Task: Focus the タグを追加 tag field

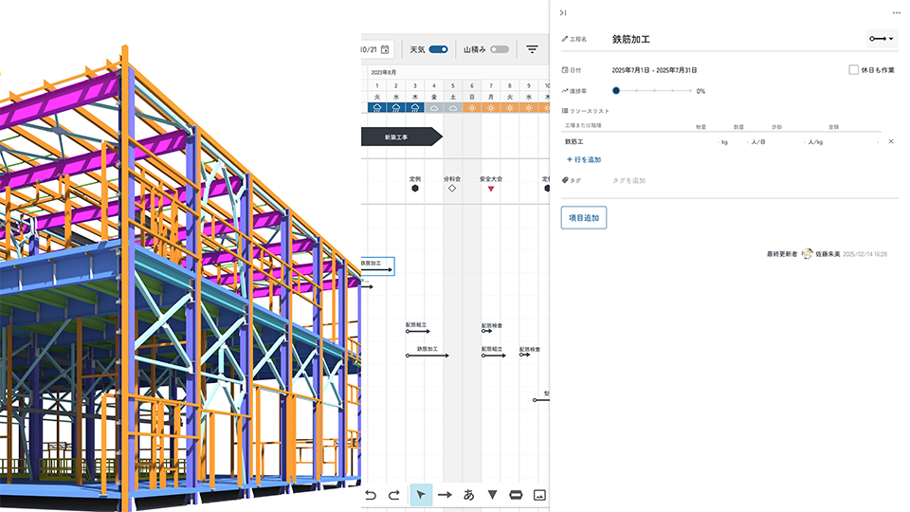Action: pos(629,180)
